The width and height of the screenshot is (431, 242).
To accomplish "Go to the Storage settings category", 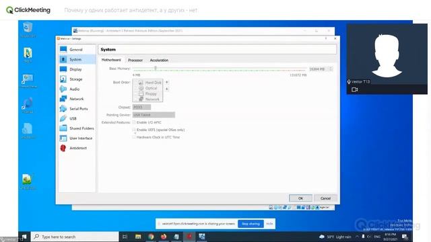I will (x=77, y=79).
